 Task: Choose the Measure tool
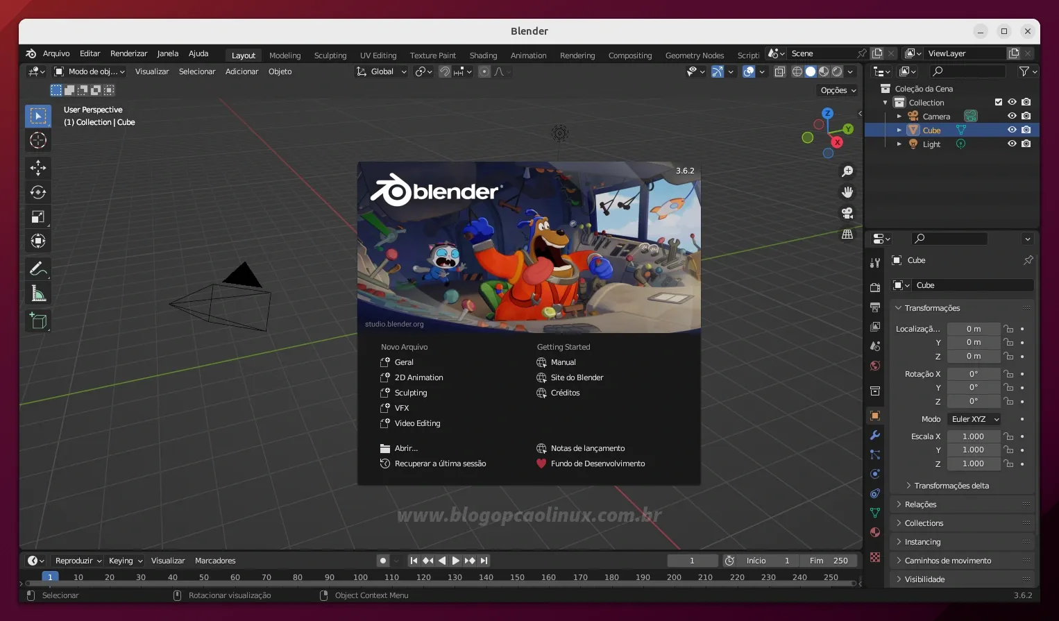[x=38, y=294]
